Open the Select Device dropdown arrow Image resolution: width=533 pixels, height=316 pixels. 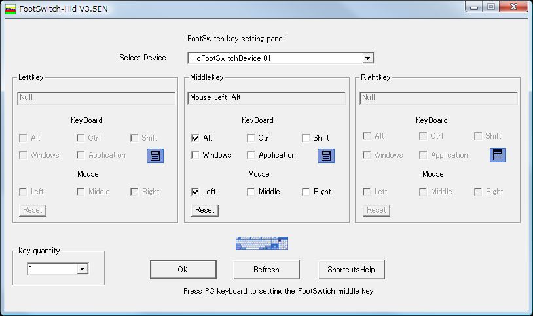click(367, 58)
